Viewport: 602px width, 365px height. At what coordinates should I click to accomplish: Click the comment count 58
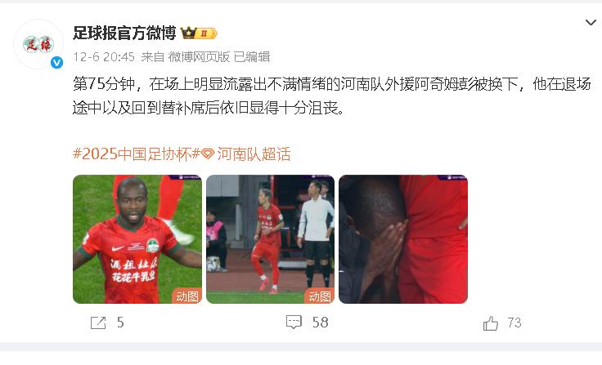(320, 323)
